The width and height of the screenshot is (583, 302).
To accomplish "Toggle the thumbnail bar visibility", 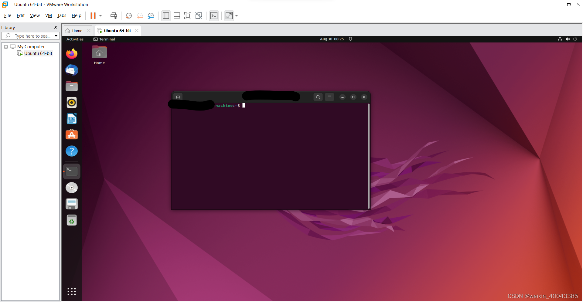I will pyautogui.click(x=177, y=15).
